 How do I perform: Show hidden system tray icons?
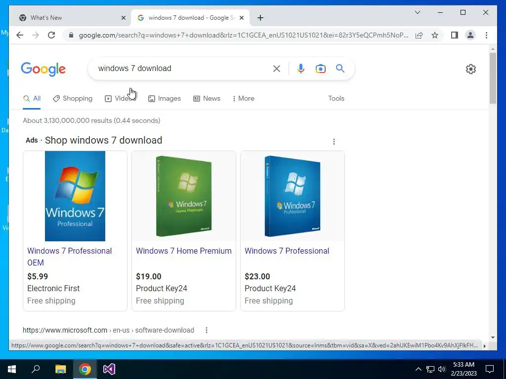point(418,369)
